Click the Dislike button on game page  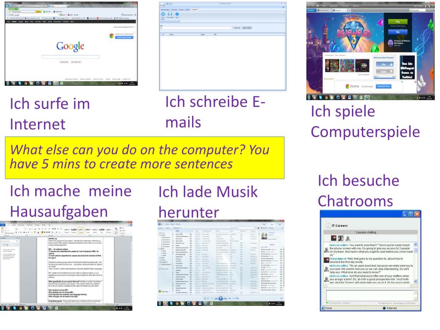click(385, 72)
